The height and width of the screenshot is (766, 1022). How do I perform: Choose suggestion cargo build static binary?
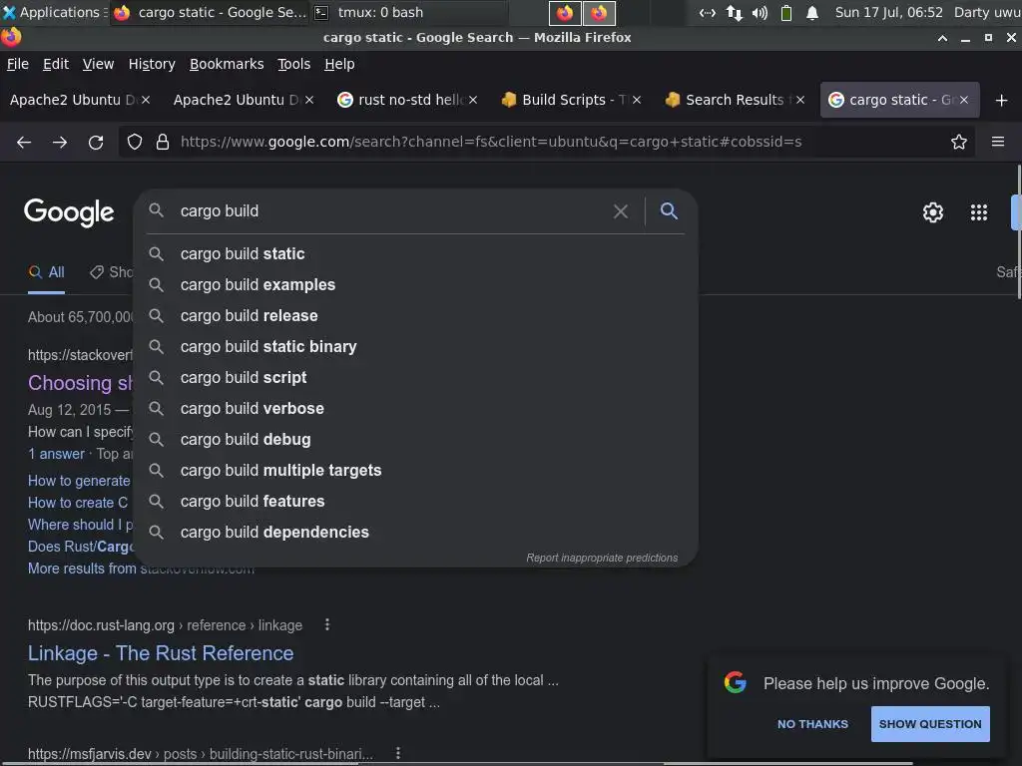click(x=416, y=346)
